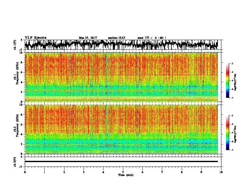This screenshot has height=193, width=249.
Task: Click the "-3" tick on ch.2 colorbar
Action: pos(232,116)
